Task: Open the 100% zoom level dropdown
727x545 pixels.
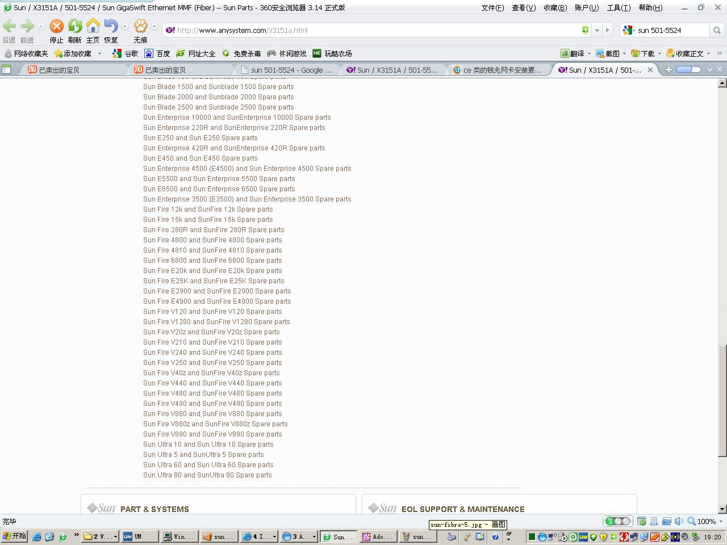Action: point(721,521)
